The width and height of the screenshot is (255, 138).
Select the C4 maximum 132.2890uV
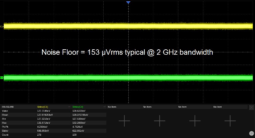79,123
